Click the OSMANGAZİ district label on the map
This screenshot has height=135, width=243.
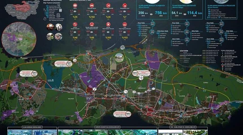tap(142, 88)
